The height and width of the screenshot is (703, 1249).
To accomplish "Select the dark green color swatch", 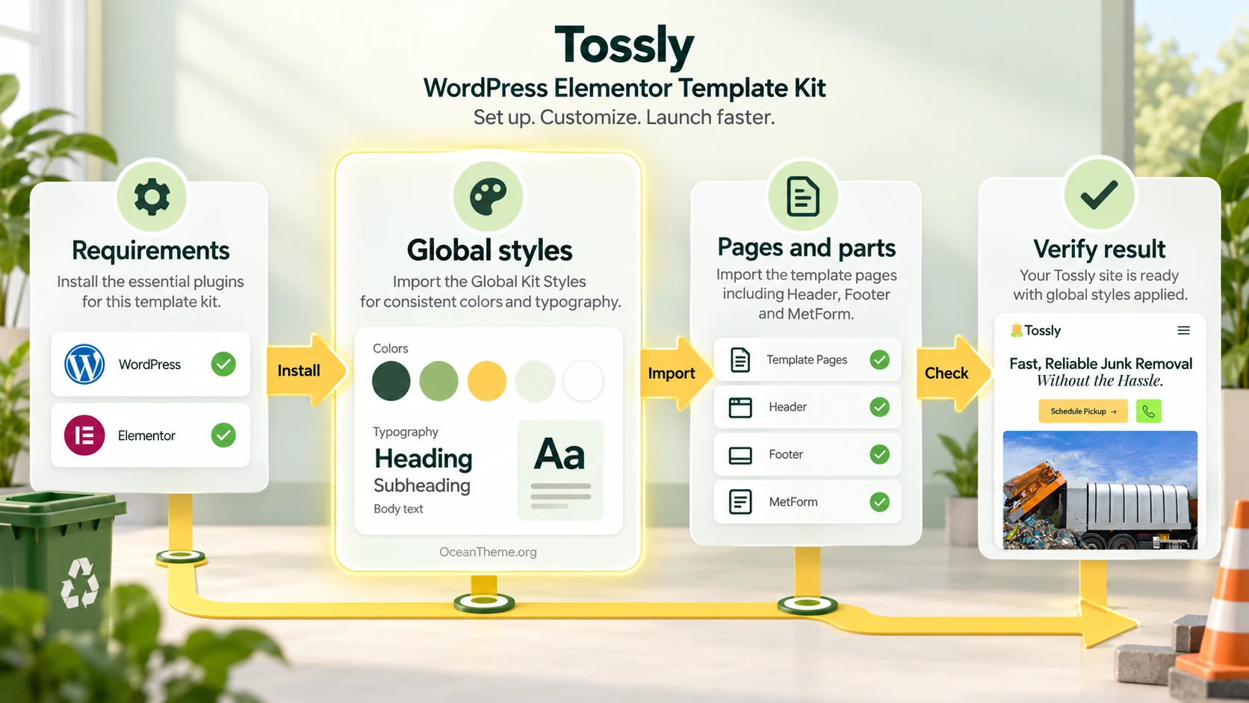I will click(391, 381).
